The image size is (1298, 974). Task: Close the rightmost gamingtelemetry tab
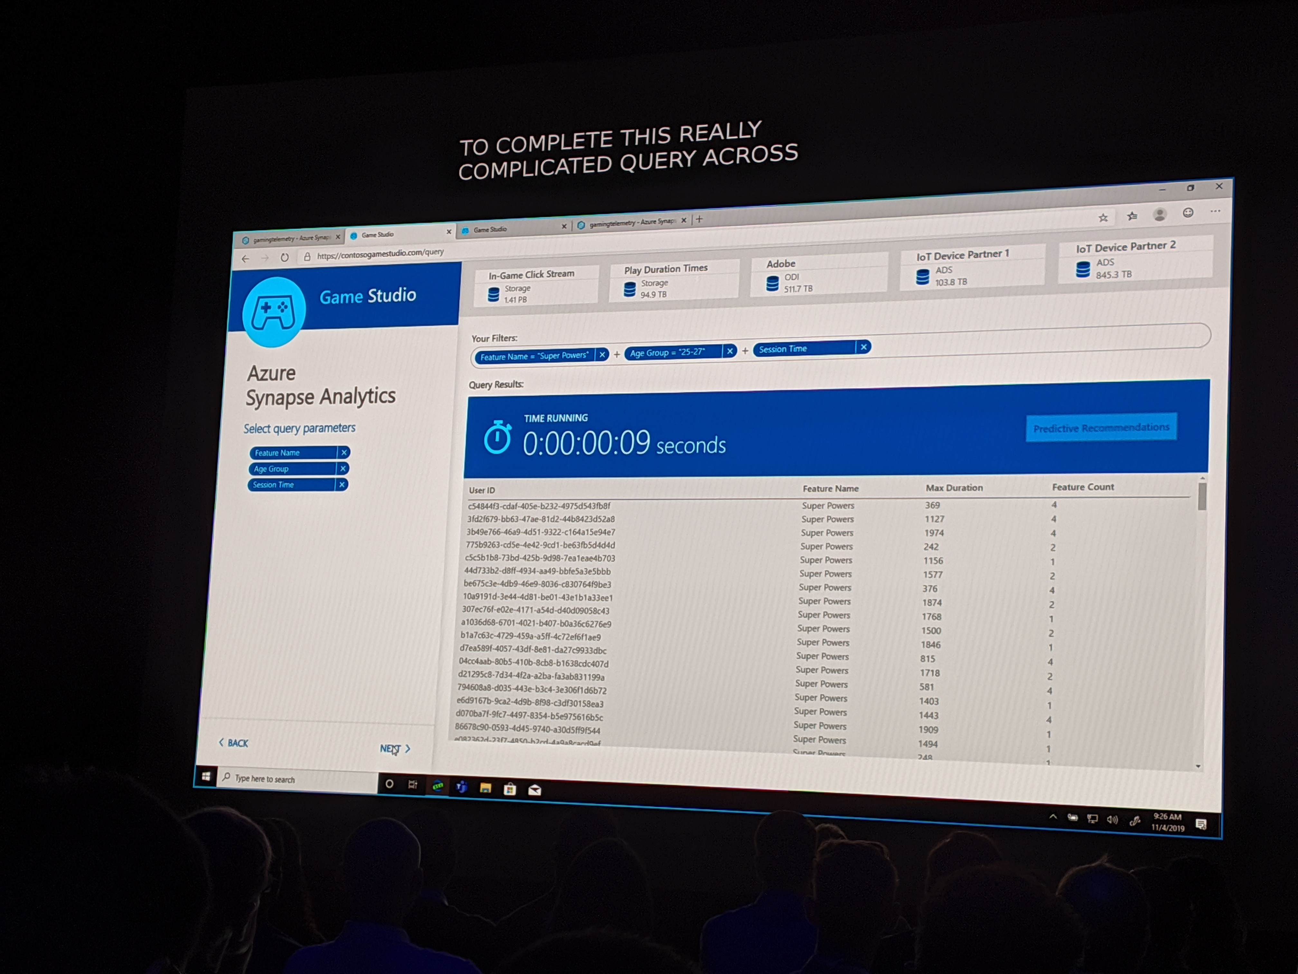click(684, 221)
